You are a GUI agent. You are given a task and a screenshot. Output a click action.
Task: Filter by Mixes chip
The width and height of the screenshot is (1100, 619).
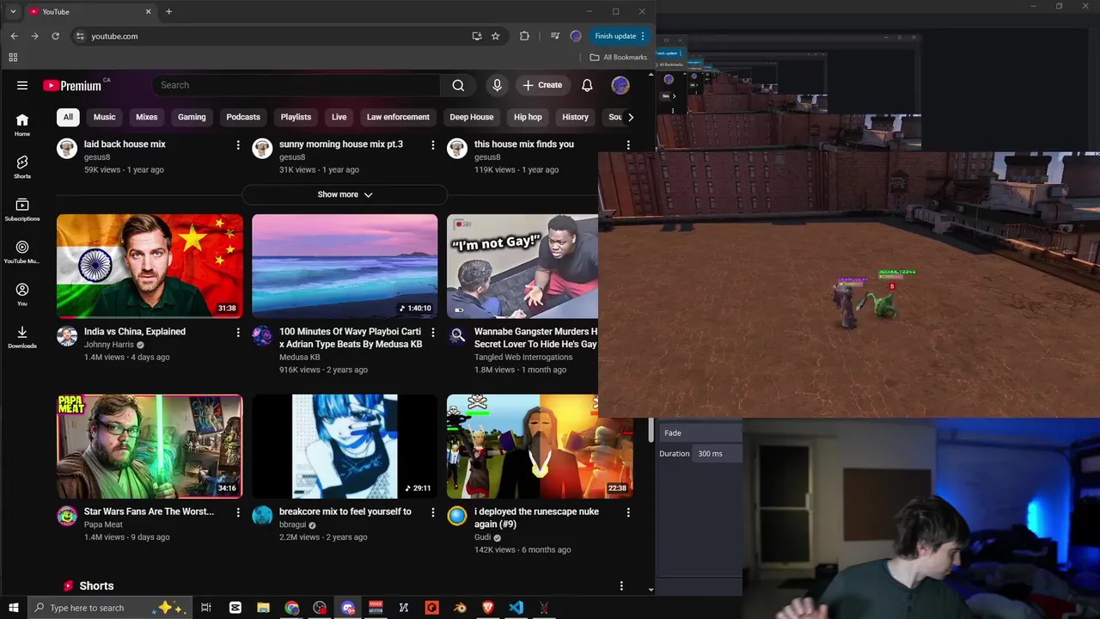tap(147, 117)
